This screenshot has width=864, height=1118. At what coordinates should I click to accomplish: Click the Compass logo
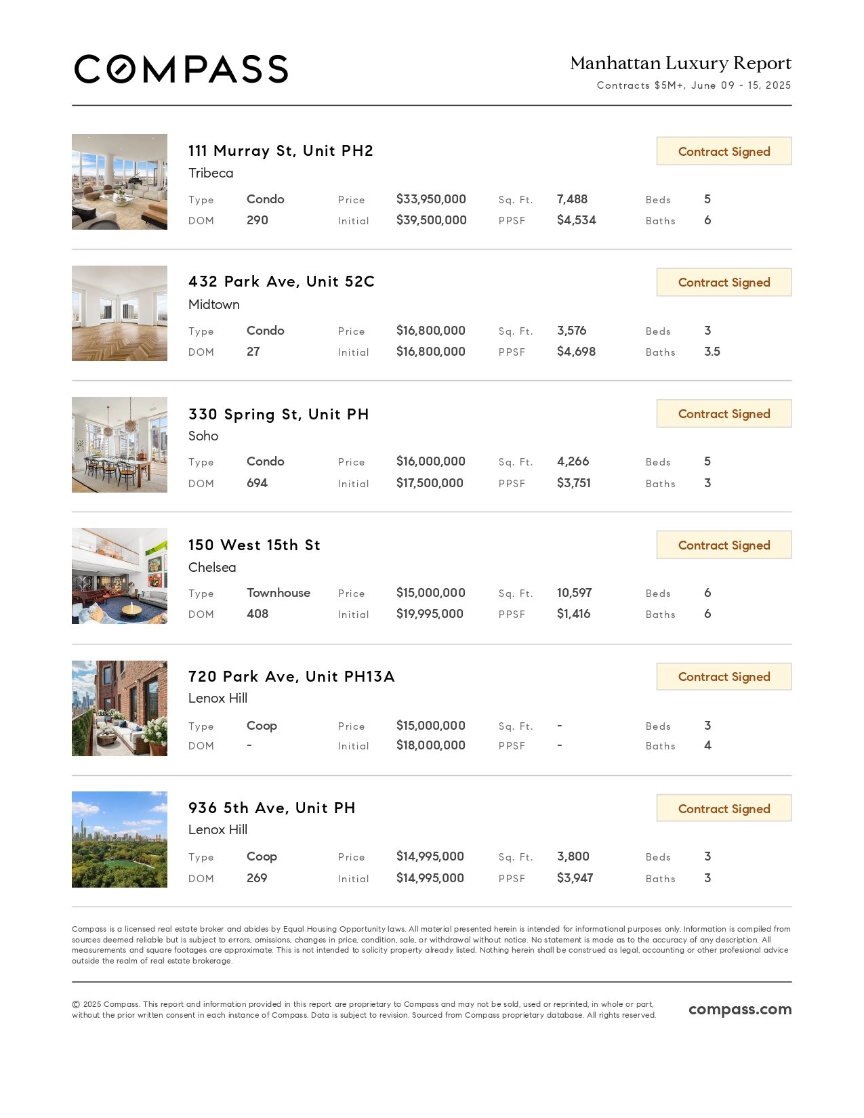click(x=181, y=69)
